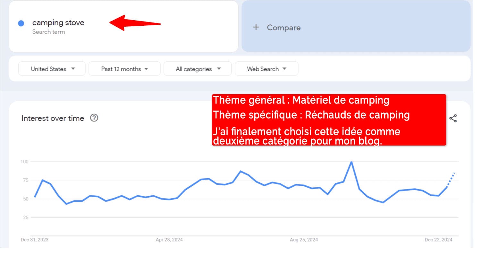Click the dotted forecast segment of the line
481x267 pixels.
tap(451, 180)
